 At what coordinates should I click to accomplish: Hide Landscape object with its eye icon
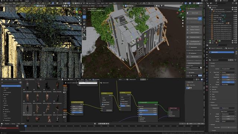(235, 16)
